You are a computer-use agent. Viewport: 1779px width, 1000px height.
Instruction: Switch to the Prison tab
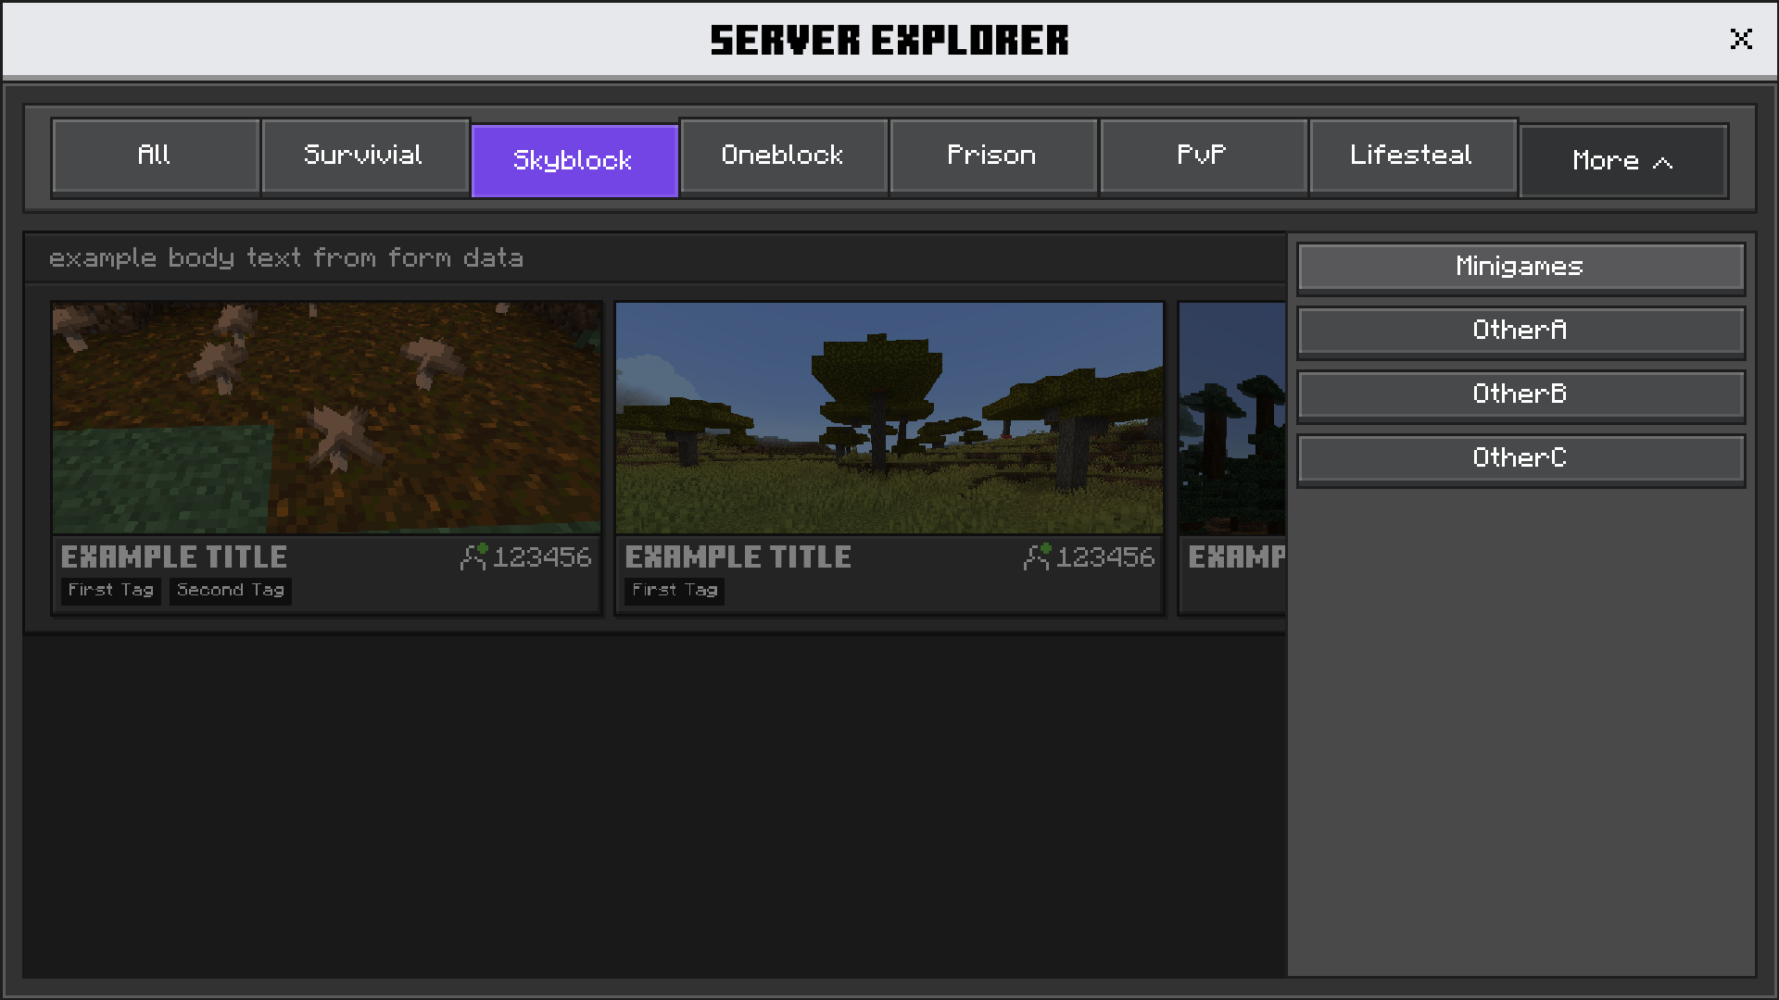tap(993, 156)
